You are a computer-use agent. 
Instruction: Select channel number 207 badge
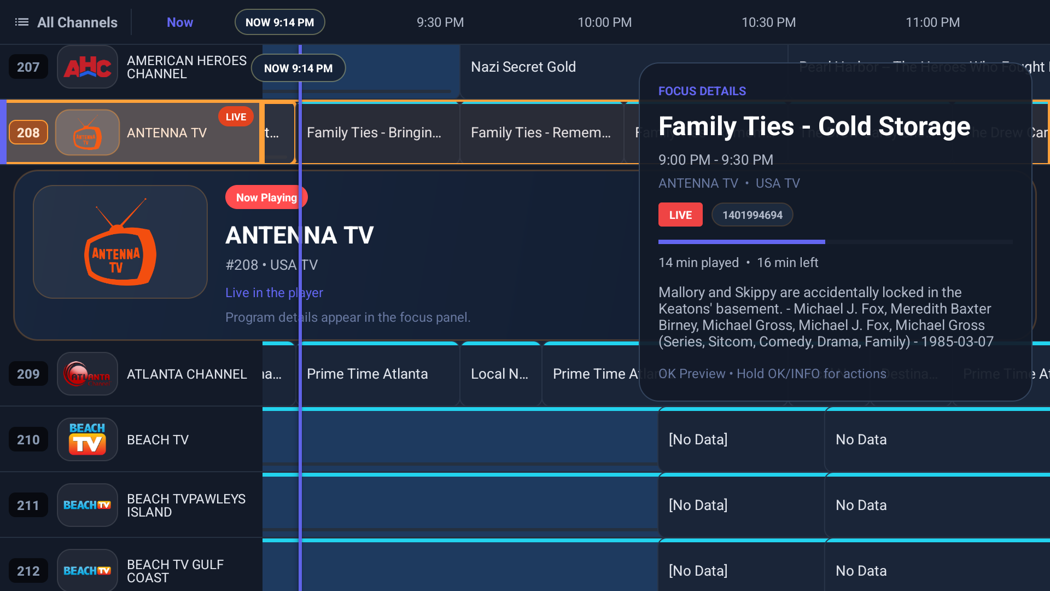pyautogui.click(x=28, y=67)
